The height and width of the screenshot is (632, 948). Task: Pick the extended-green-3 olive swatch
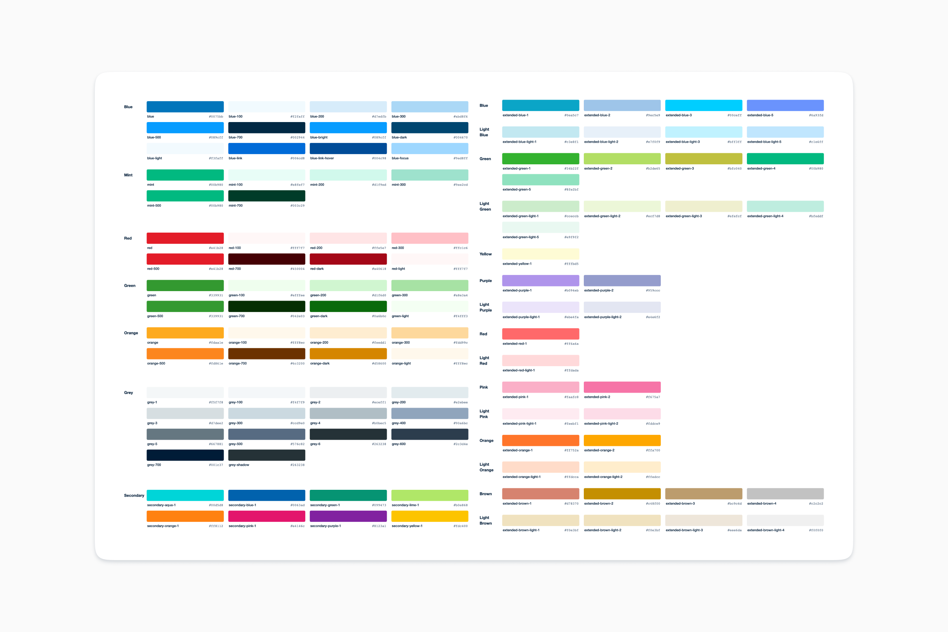703,159
